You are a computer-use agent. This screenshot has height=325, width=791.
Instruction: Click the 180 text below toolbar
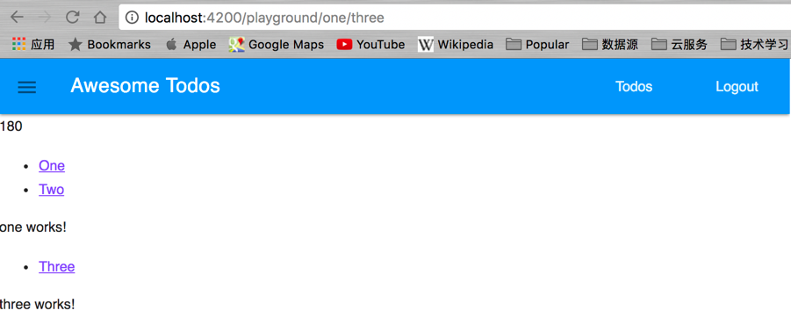pyautogui.click(x=11, y=126)
